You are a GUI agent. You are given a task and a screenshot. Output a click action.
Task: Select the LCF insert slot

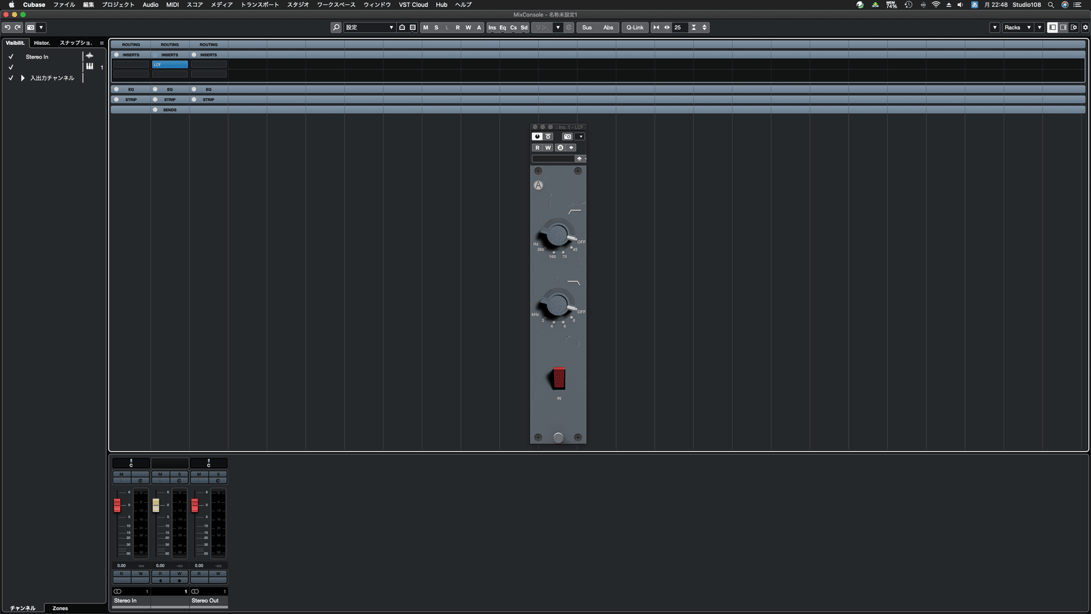(170, 64)
